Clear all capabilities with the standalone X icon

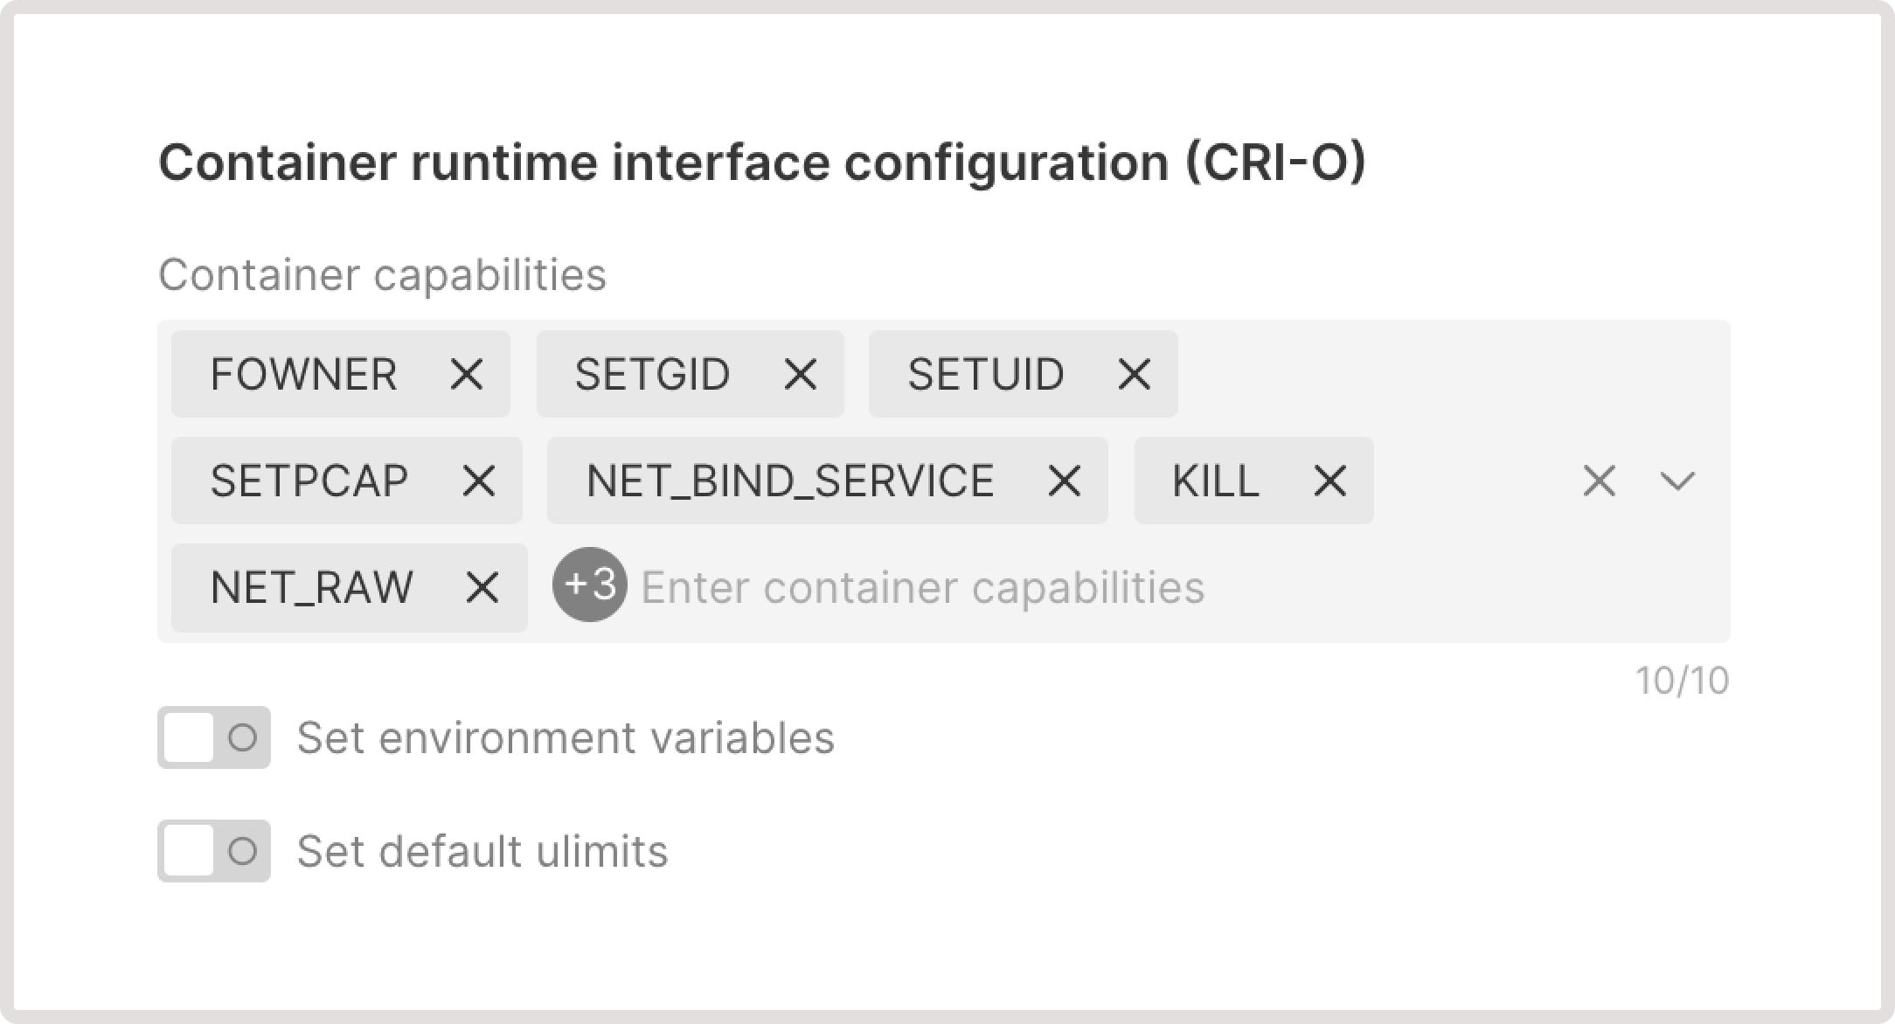(x=1599, y=481)
